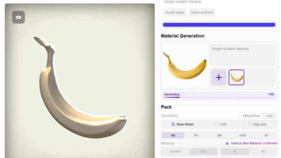Viewport: 281px width, 158px height.
Task: Pick the .stl export format
Action: pyautogui.click(x=266, y=135)
